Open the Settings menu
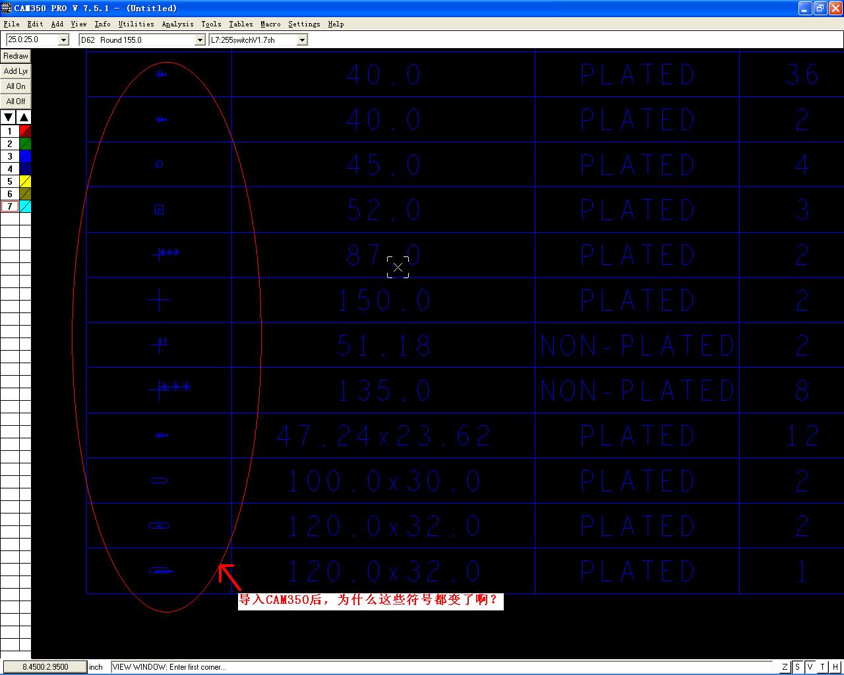 coord(304,24)
